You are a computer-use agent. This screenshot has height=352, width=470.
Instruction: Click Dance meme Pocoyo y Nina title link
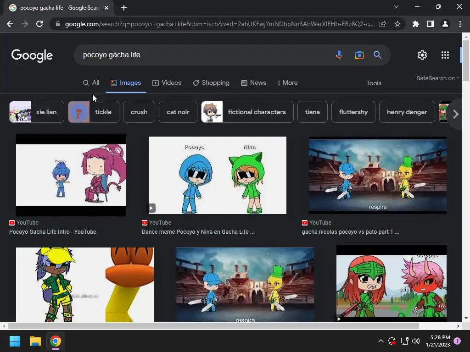click(198, 231)
